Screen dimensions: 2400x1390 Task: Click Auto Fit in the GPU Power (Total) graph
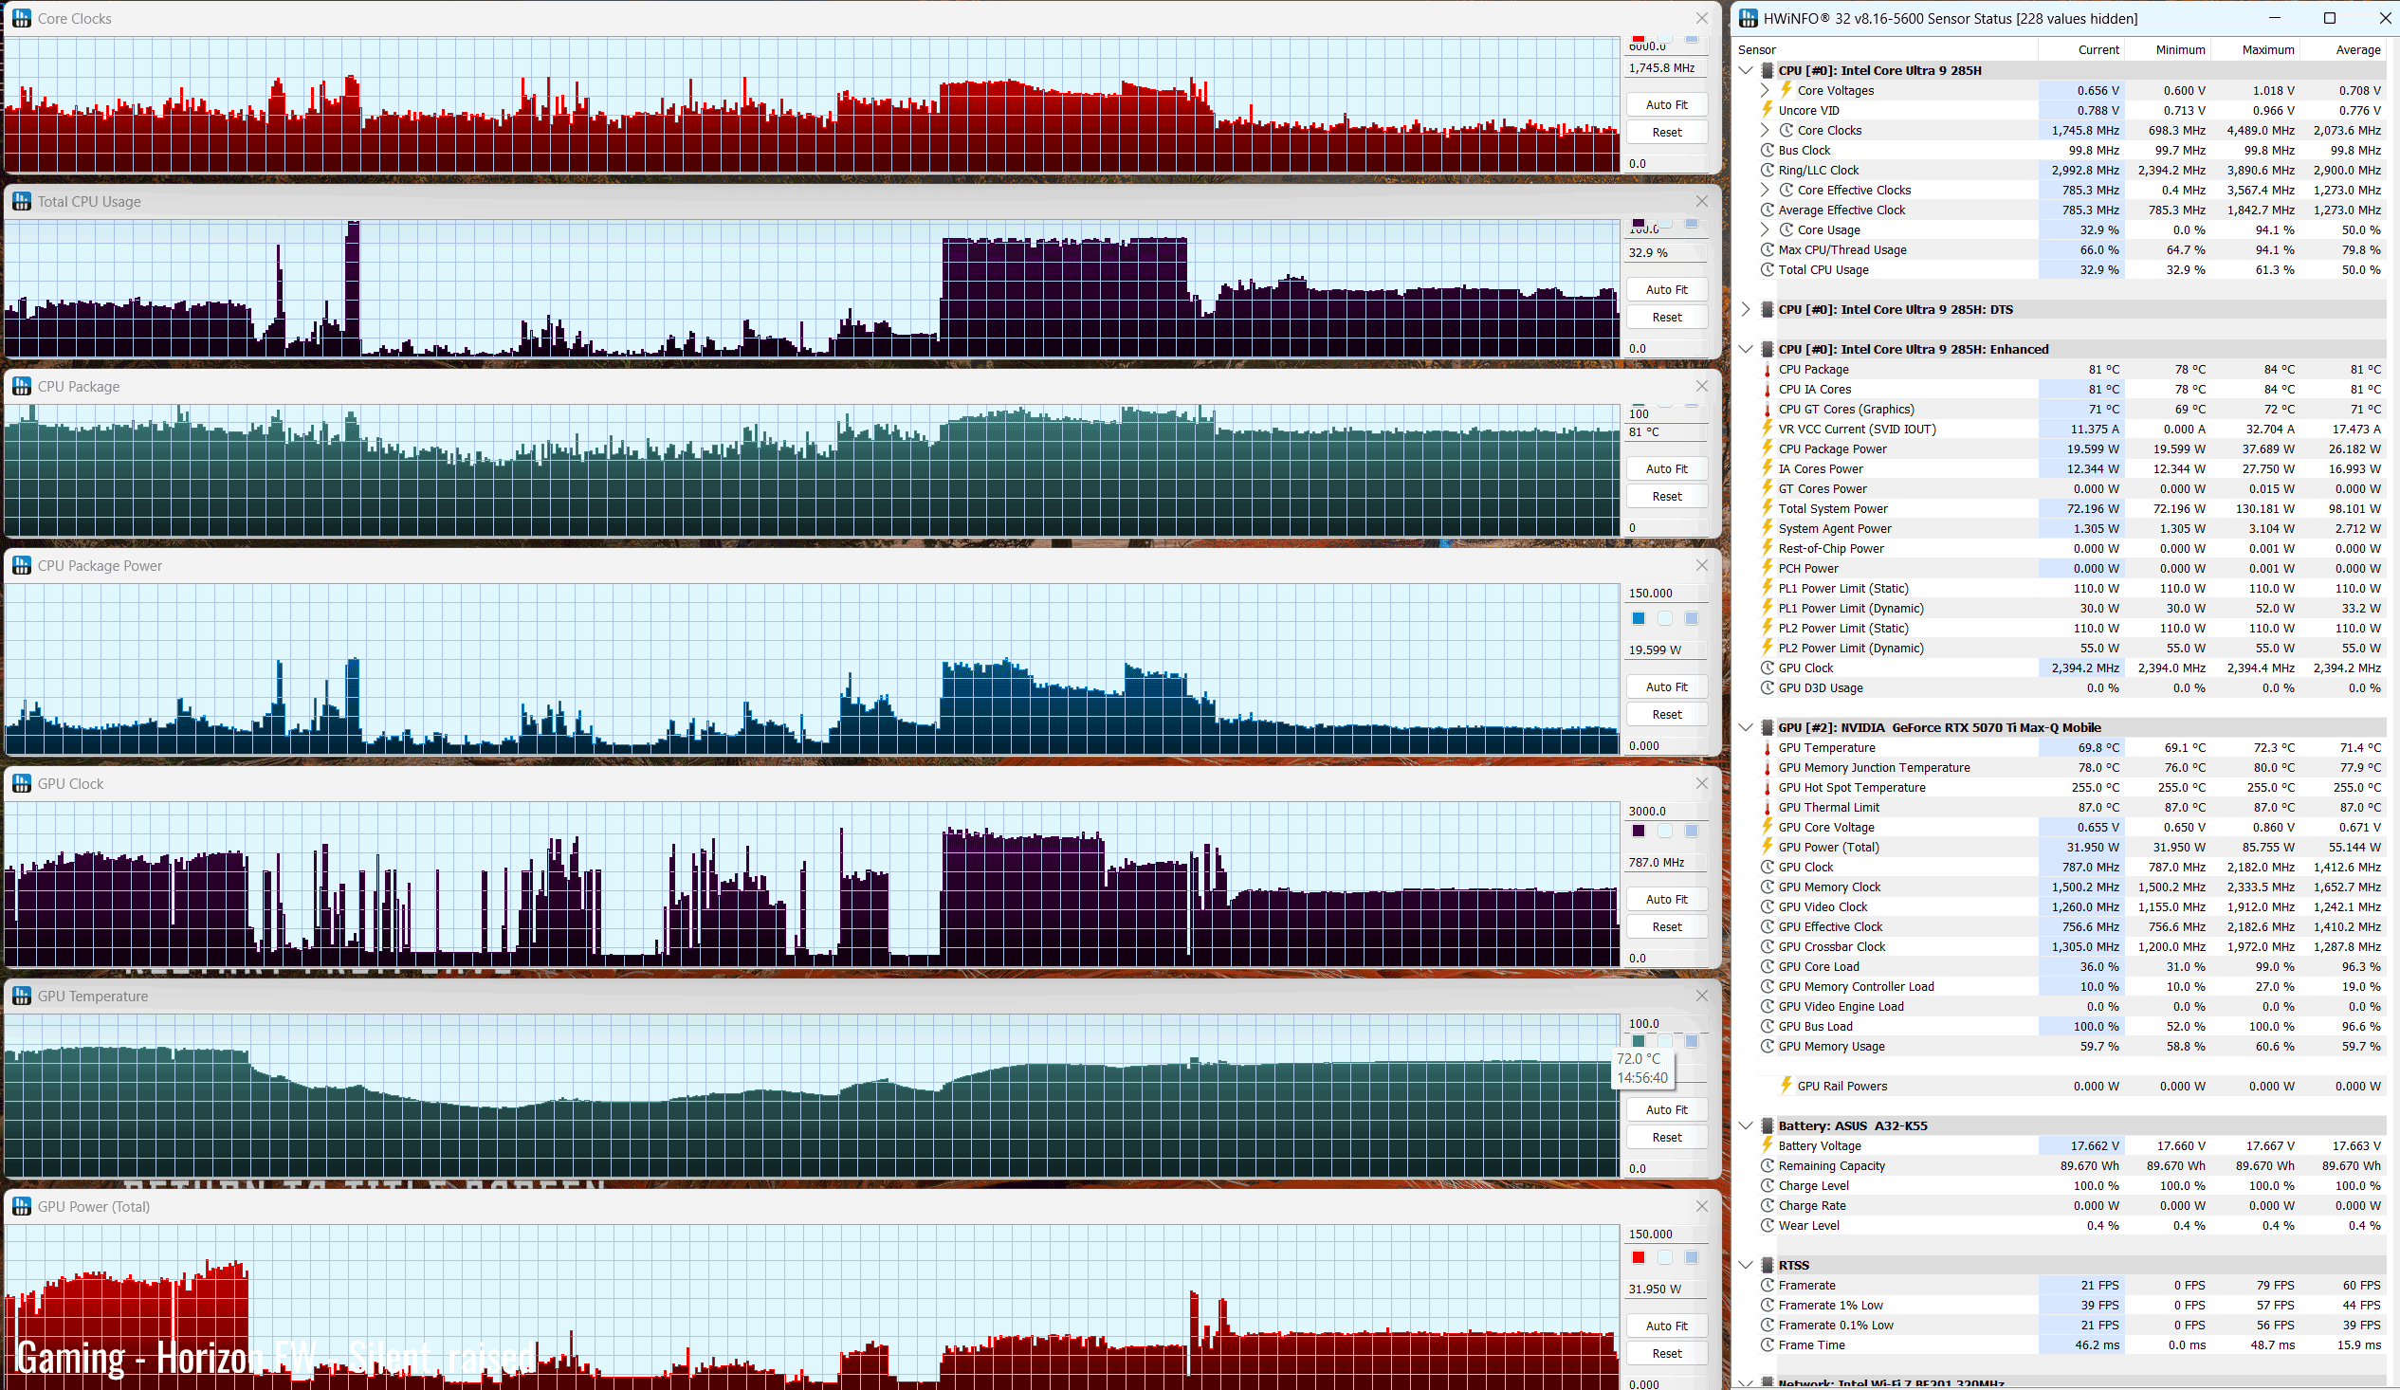(x=1666, y=1326)
